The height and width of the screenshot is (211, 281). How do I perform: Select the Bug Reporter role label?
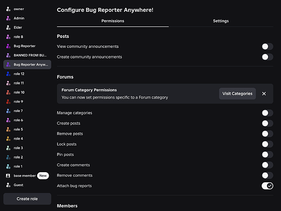click(24, 46)
